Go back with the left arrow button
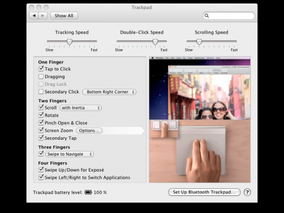The width and height of the screenshot is (284, 213). [x=34, y=15]
